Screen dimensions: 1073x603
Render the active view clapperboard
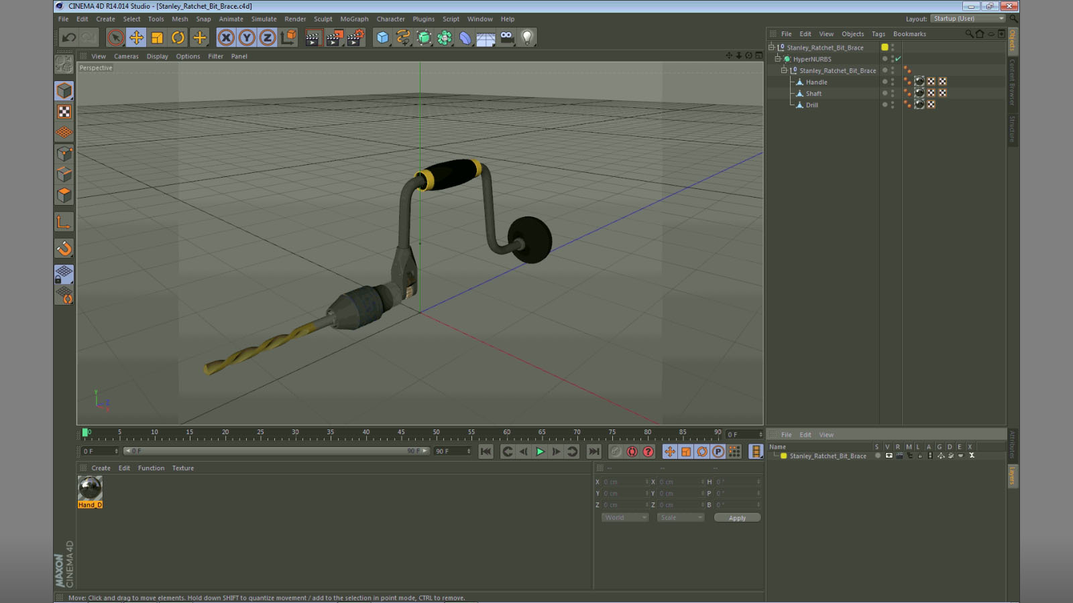click(313, 38)
